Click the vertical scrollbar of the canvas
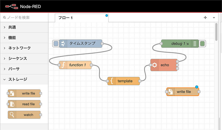Image resolution: width=222 pixels, height=130 pixels. pos(216,32)
